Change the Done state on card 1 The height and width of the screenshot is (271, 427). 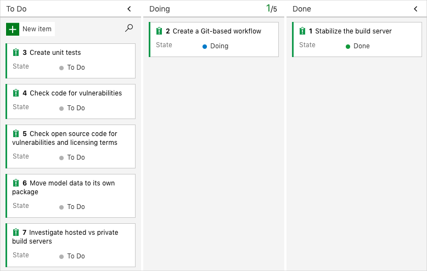point(361,46)
